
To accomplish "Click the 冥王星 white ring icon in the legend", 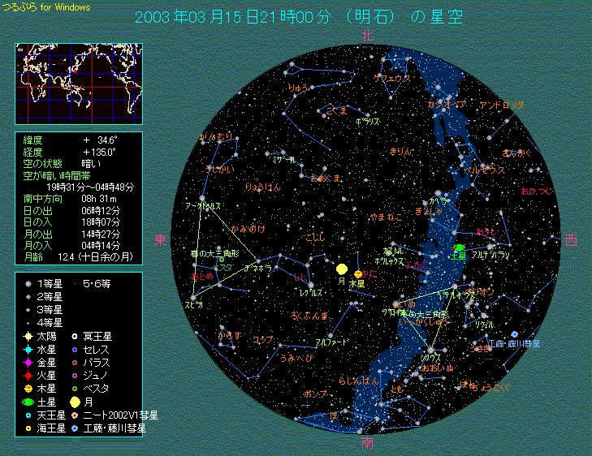I will (x=74, y=336).
